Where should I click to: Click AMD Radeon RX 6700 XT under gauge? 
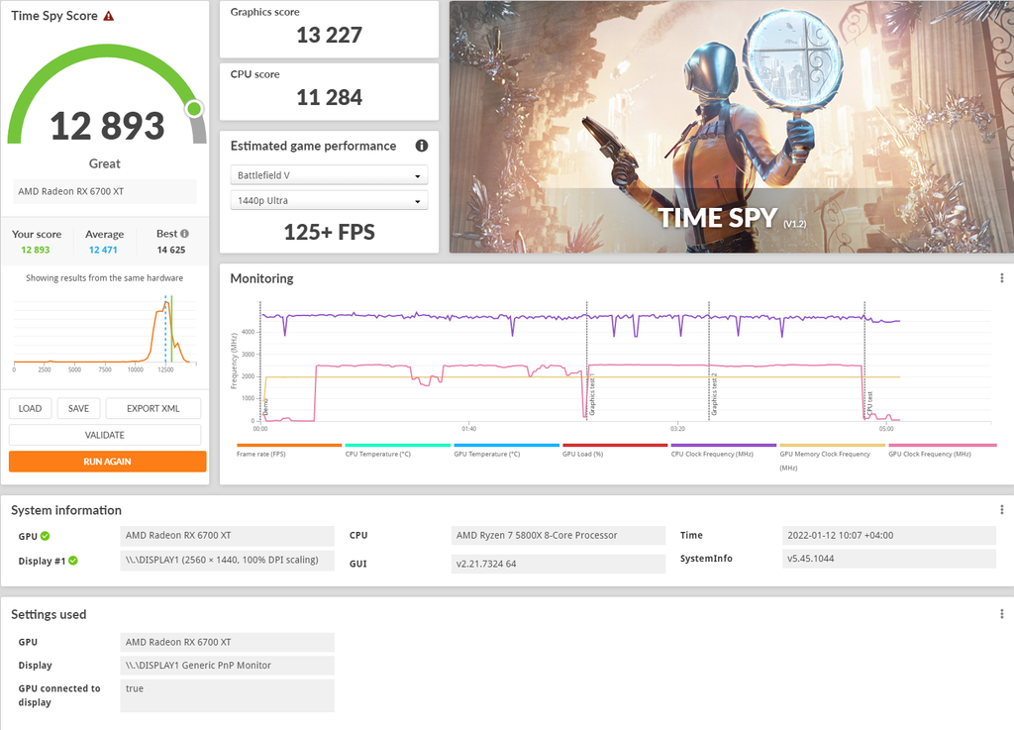click(x=105, y=191)
